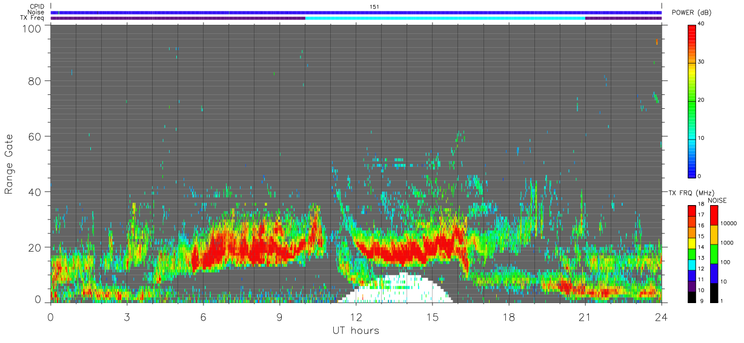
Task: Click the NOISE legend title
Action: click(x=717, y=200)
